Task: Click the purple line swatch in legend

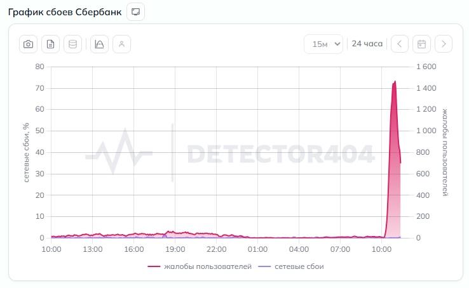Action: (264, 266)
